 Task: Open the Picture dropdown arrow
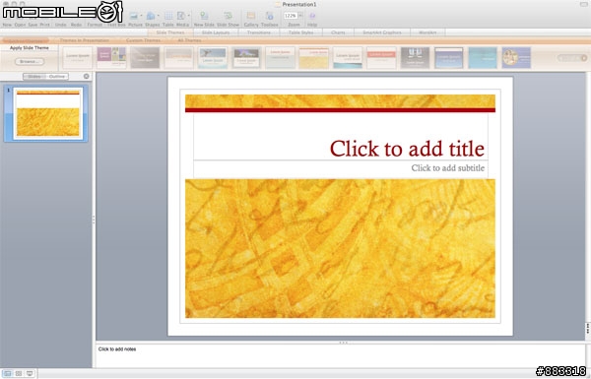(141, 16)
